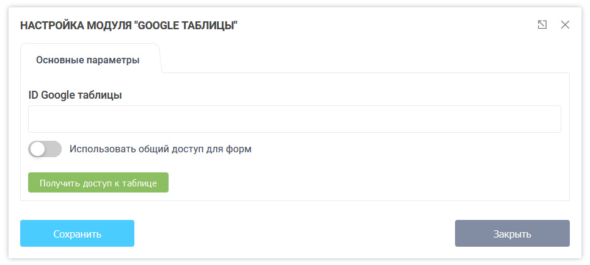590x265 pixels.
Task: Toggle Использовать общий доступ для форм switch
Action: 45,149
